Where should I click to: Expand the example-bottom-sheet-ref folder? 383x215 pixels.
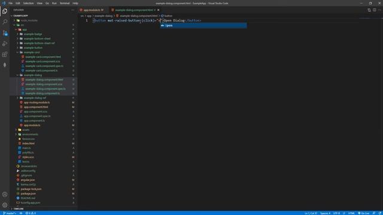[39, 43]
